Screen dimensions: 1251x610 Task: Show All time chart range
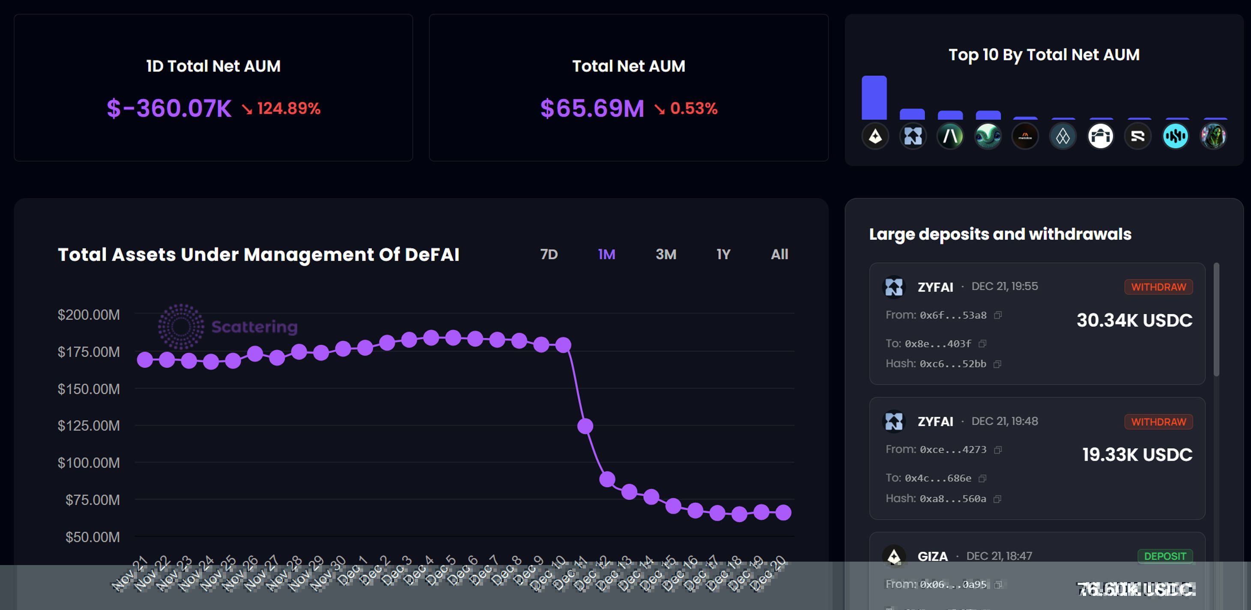[779, 254]
